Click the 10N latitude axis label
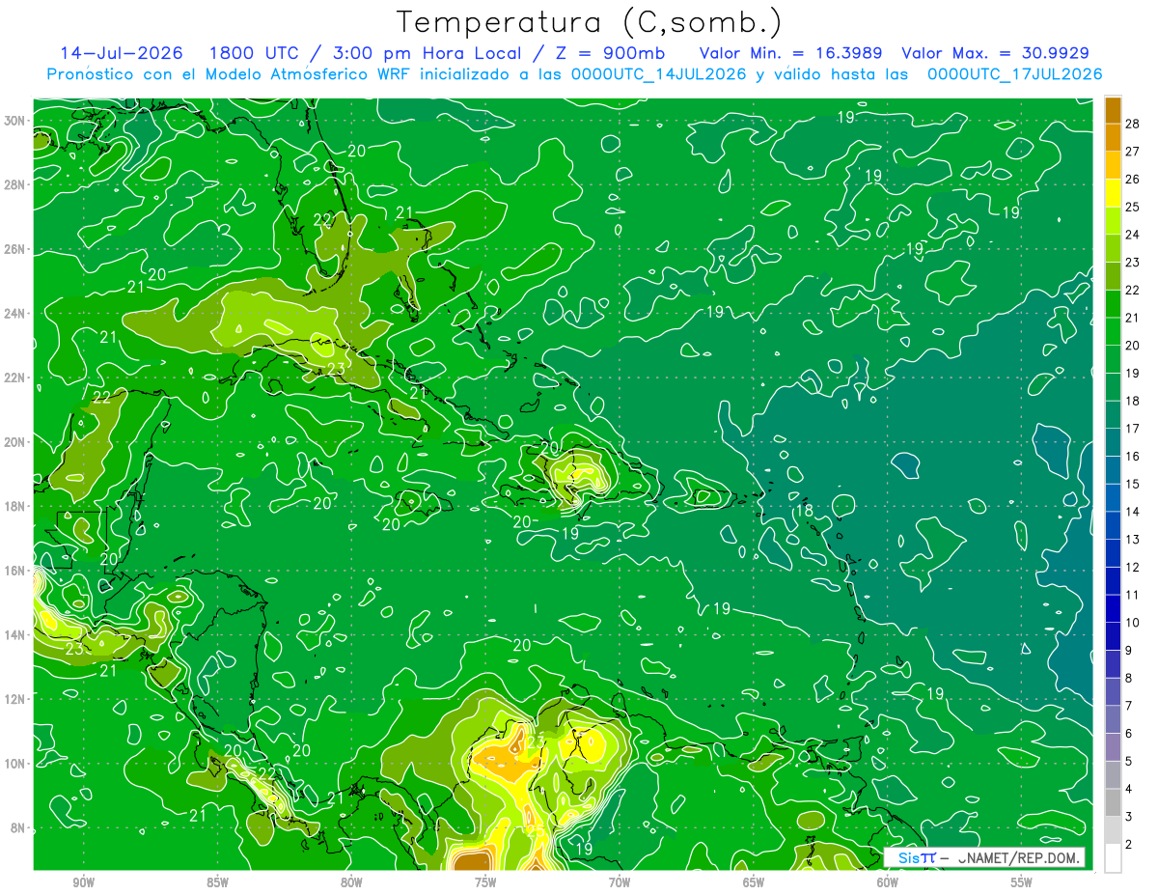 click(15, 764)
